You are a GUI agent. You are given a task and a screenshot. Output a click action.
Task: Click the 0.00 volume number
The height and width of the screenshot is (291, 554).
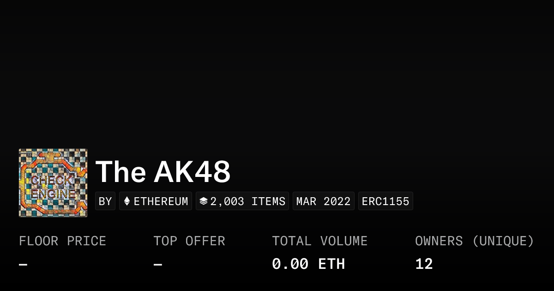290,264
